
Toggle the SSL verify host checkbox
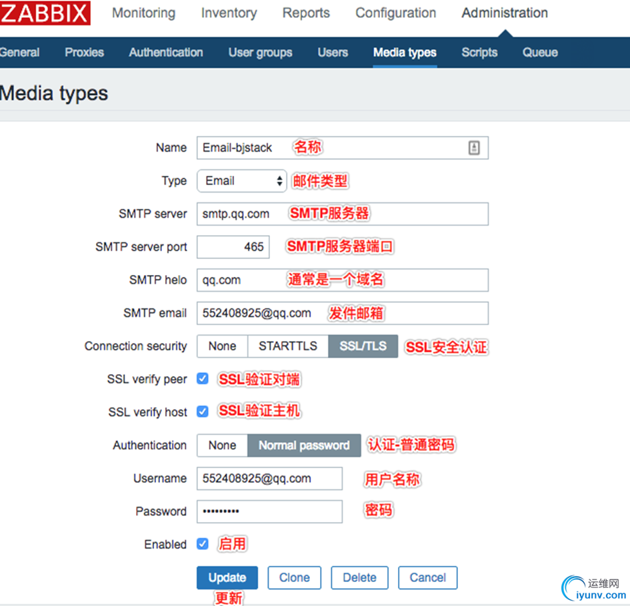(203, 412)
